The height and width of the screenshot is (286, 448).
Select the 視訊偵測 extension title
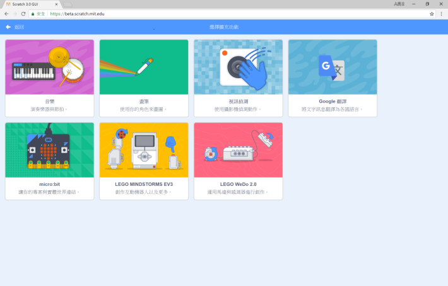click(239, 101)
